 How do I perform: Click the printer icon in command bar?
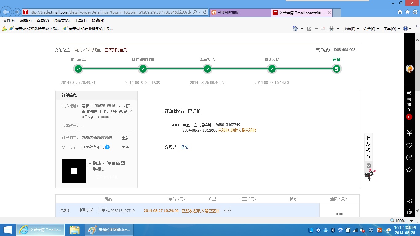[331, 29]
